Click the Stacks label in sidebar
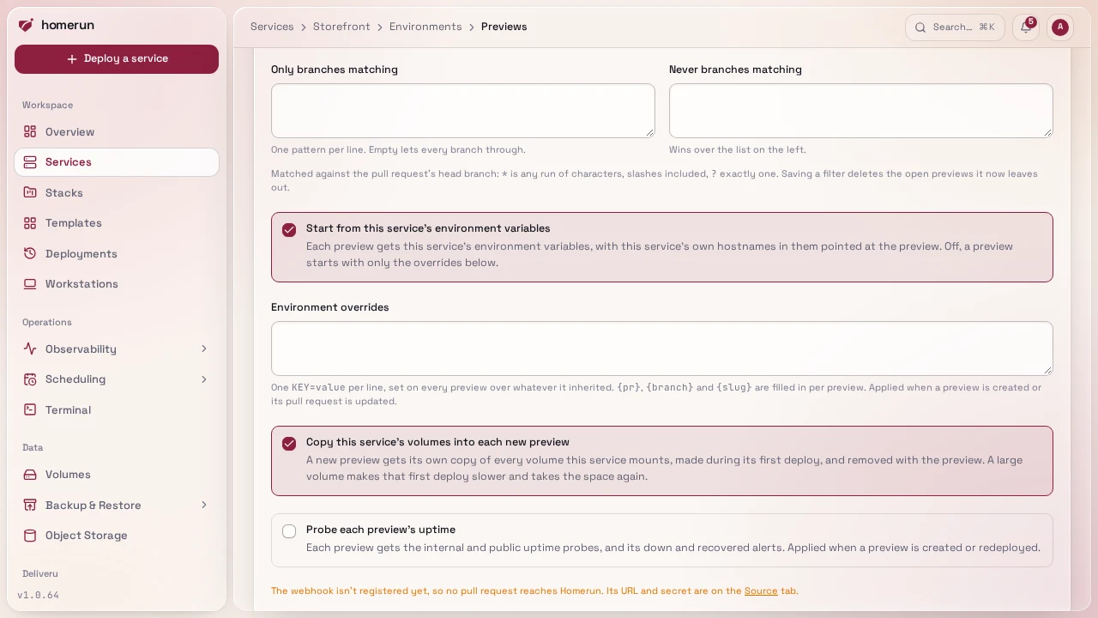This screenshot has height=618, width=1098. [64, 193]
